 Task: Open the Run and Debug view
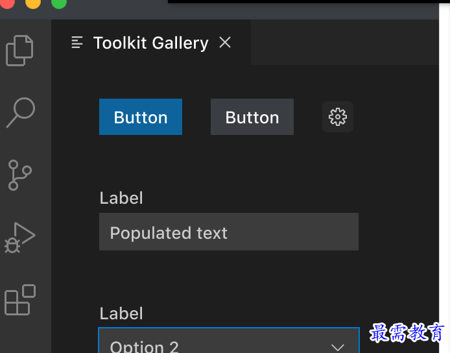(20, 237)
